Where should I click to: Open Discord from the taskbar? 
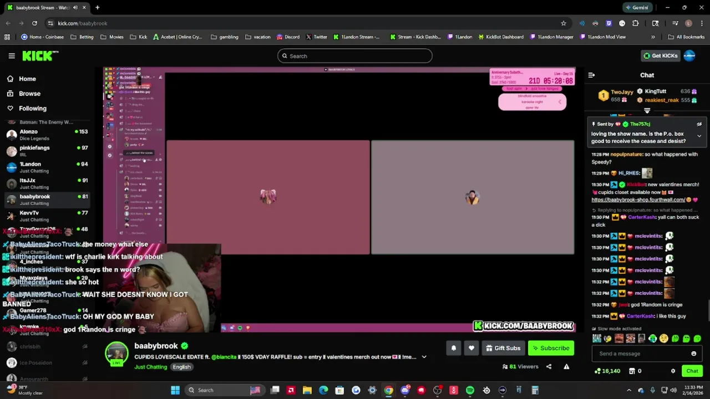[x=405, y=390]
